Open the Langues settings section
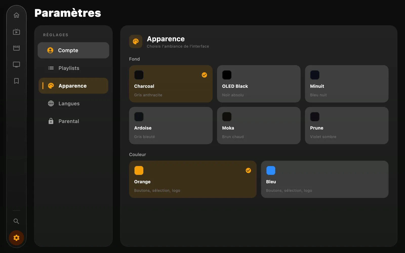The height and width of the screenshot is (253, 405). (x=73, y=103)
